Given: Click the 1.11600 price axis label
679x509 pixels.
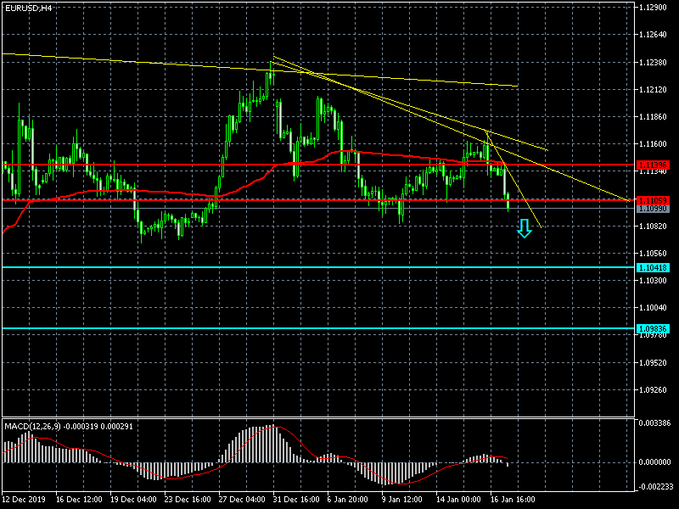Looking at the screenshot, I should click(x=653, y=143).
